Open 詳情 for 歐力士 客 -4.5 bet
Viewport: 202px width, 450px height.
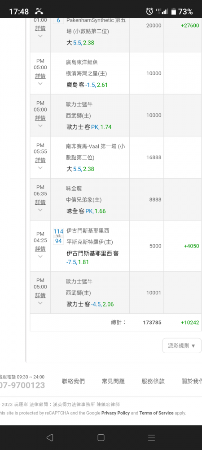pos(40,295)
